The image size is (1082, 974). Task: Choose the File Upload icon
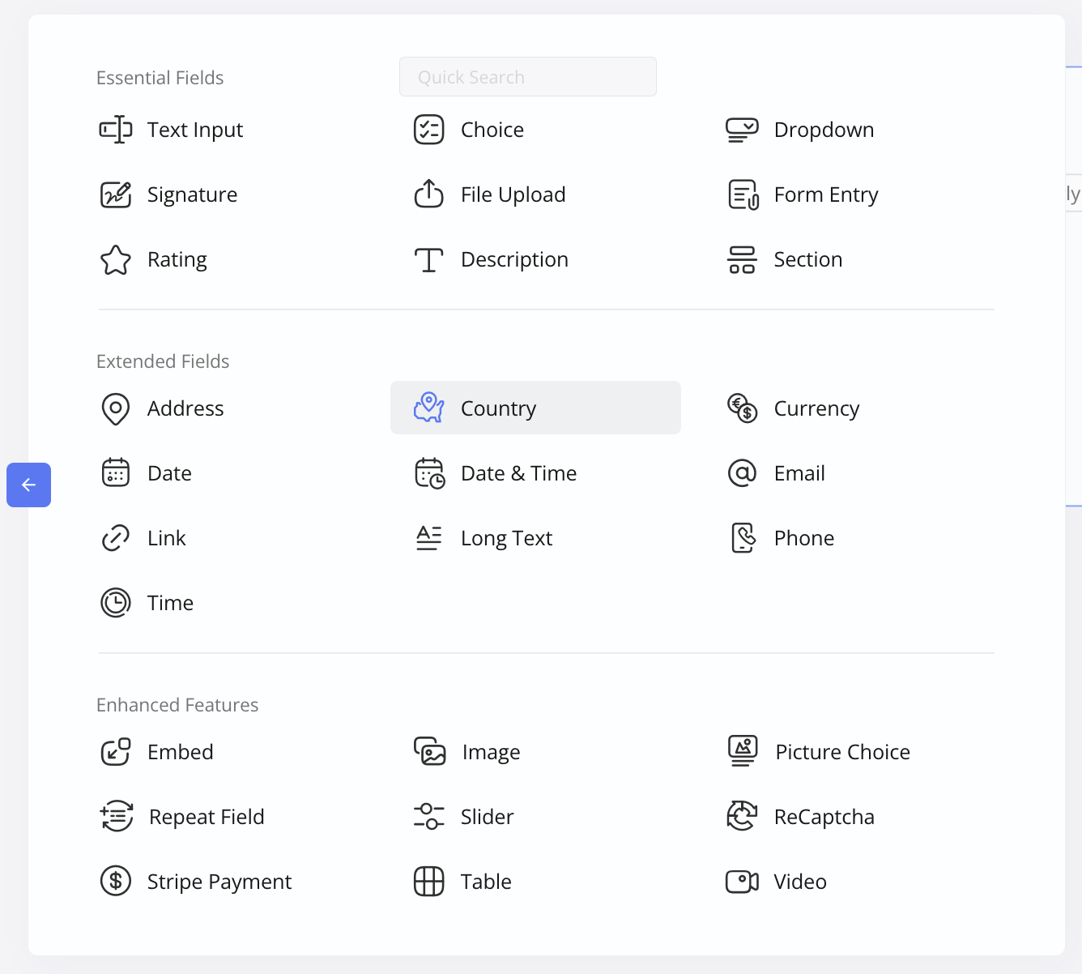(429, 194)
